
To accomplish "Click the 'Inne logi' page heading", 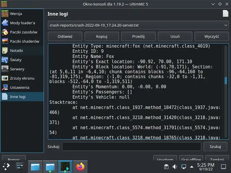I will click(x=58, y=14).
